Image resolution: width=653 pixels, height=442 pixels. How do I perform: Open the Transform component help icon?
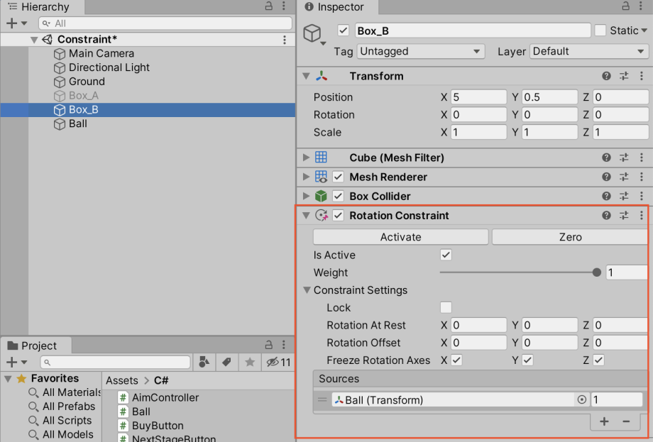pos(605,76)
